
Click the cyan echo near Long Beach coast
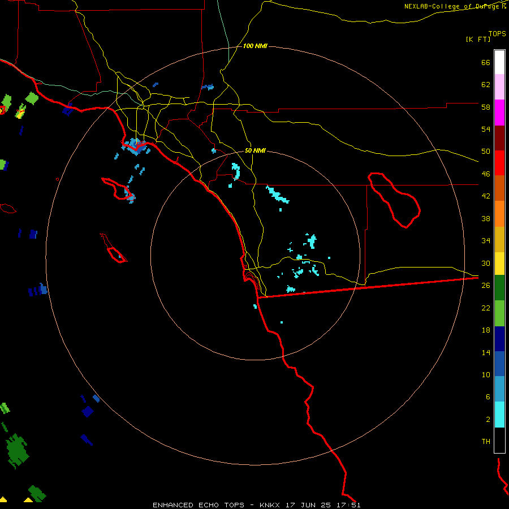point(136,146)
